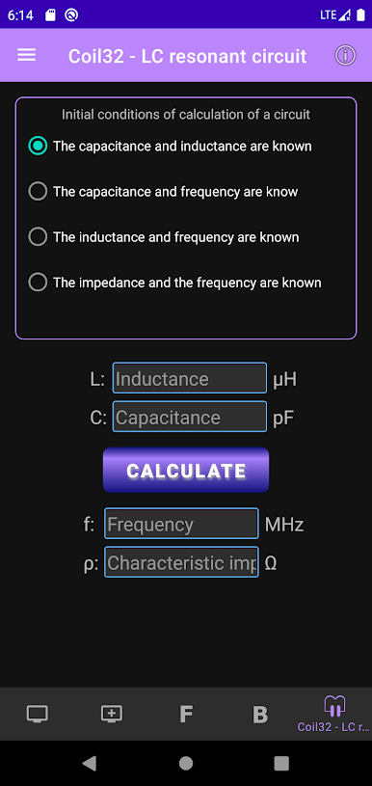The image size is (372, 786).
Task: Open the monitor icon bottom tab
Action: click(38, 714)
